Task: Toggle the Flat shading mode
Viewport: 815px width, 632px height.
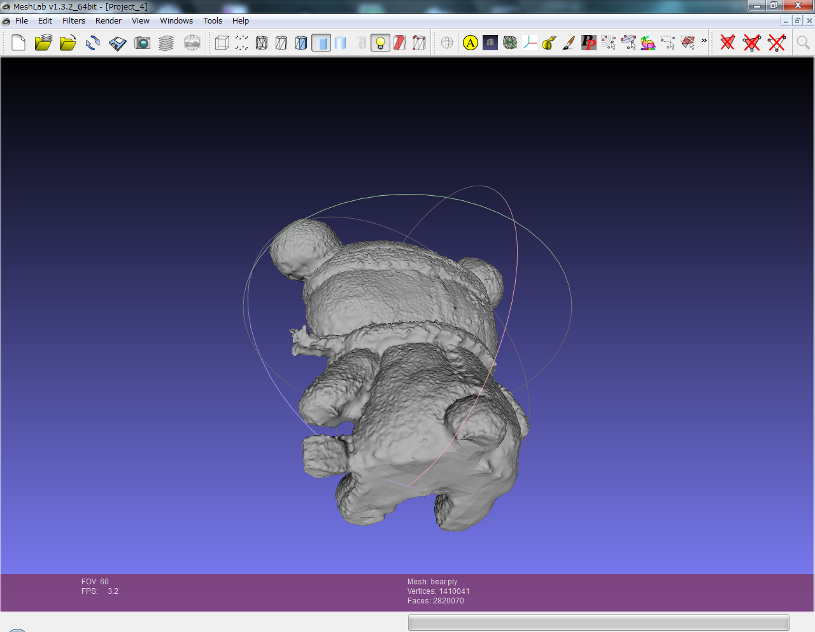Action: (x=321, y=43)
